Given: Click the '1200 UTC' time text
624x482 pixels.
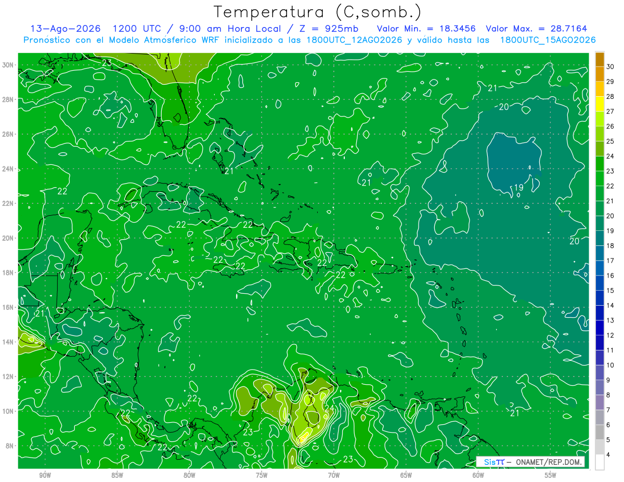Looking at the screenshot, I should point(137,29).
